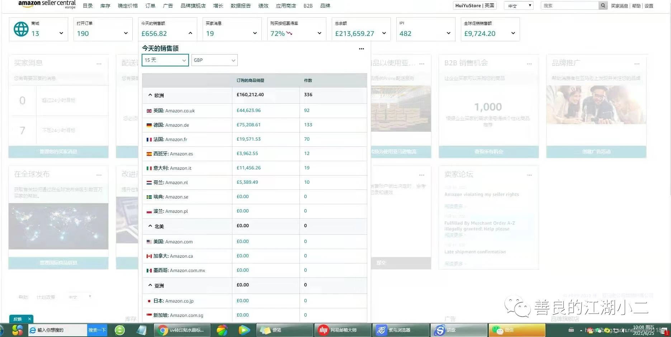Screen dimensions: 671x337
Task: Expand the IPI 482 card
Action: click(x=449, y=33)
